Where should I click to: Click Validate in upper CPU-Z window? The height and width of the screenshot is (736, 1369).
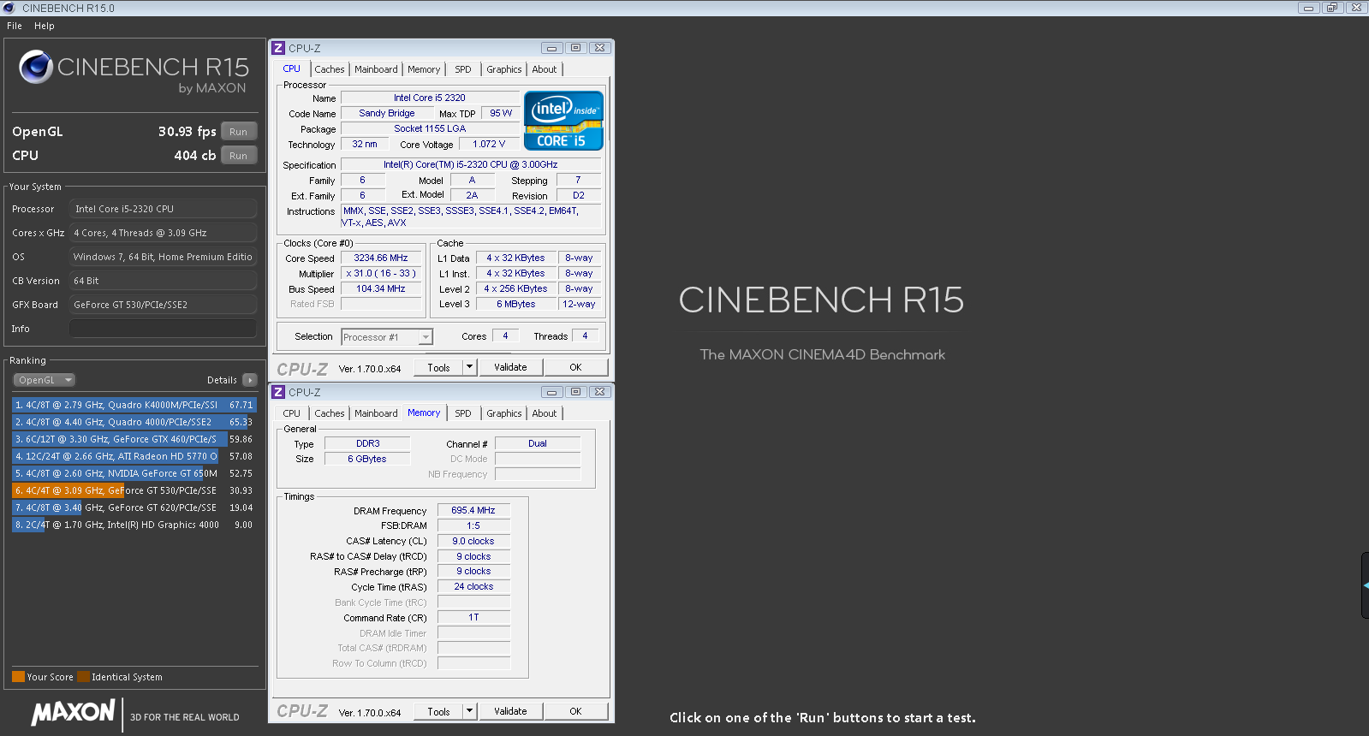coord(510,367)
